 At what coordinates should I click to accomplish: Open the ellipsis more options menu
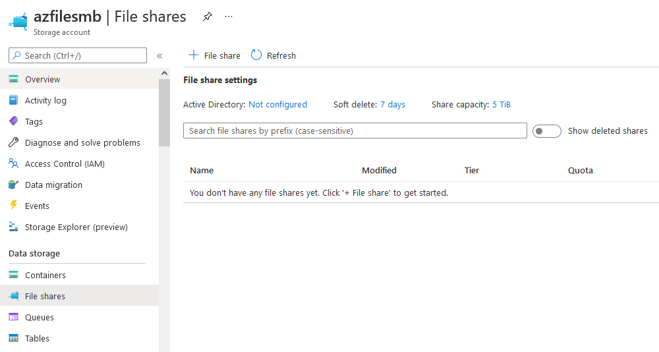(x=229, y=16)
